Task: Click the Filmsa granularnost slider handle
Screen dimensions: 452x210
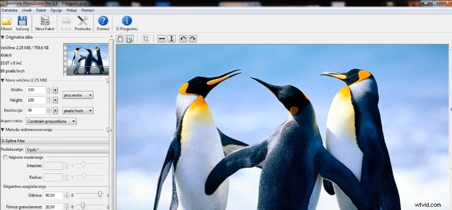Action: pos(83,205)
